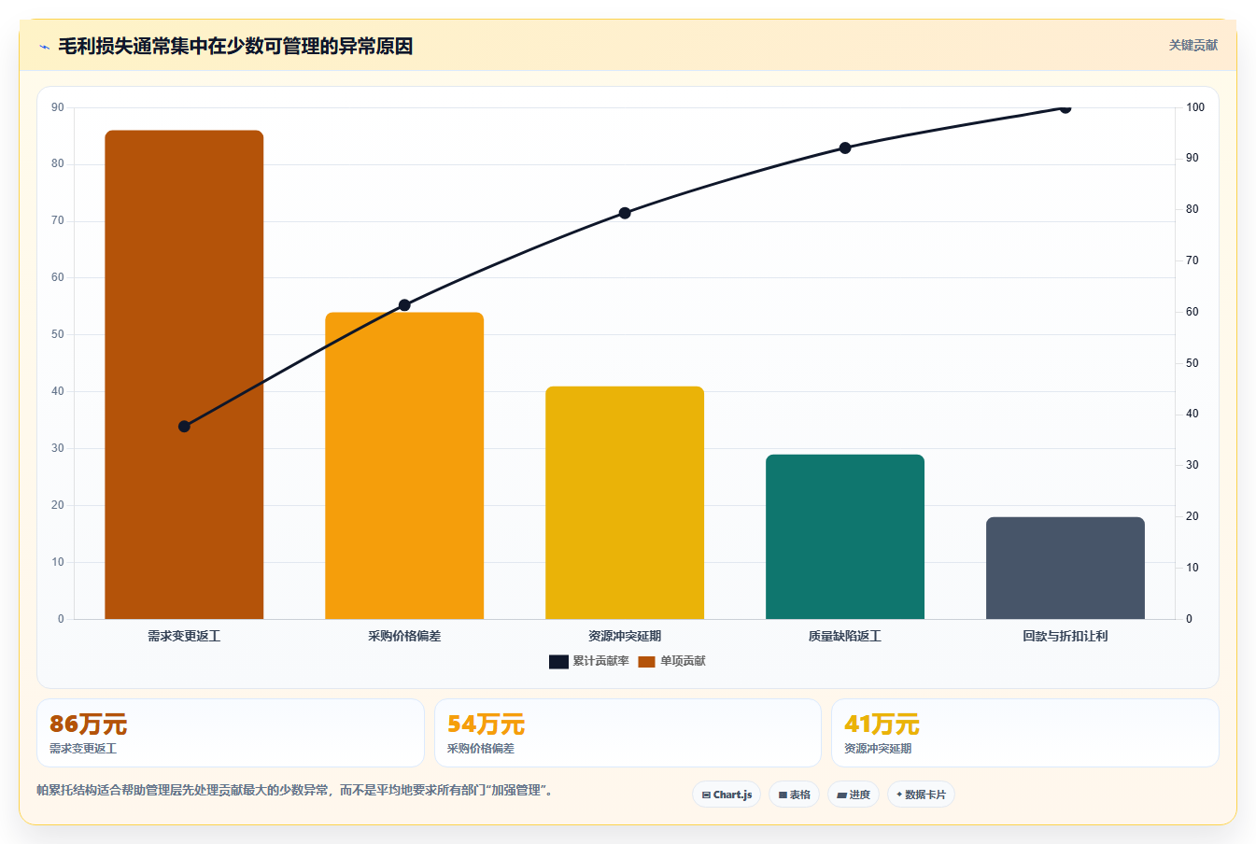Click the x-axis label 资源冲突延期

pyautogui.click(x=625, y=636)
